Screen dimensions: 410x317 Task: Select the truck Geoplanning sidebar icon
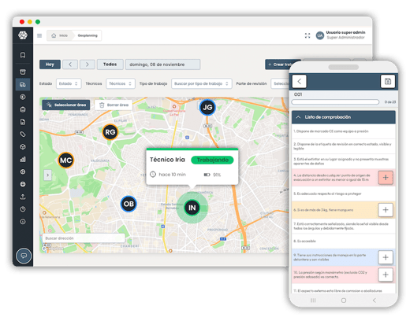click(x=23, y=84)
